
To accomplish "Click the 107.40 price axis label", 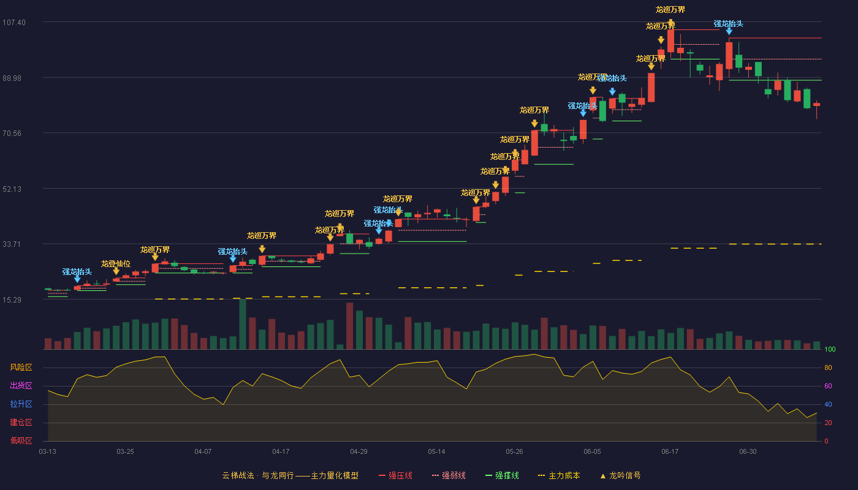I will 13,22.
